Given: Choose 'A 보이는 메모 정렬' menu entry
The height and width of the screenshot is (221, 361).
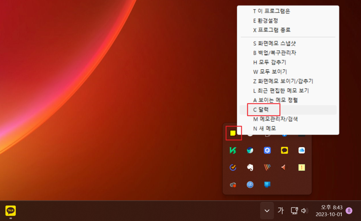Looking at the screenshot, I should click(288, 100).
